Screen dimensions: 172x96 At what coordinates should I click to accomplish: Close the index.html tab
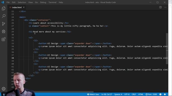coord(24,7)
